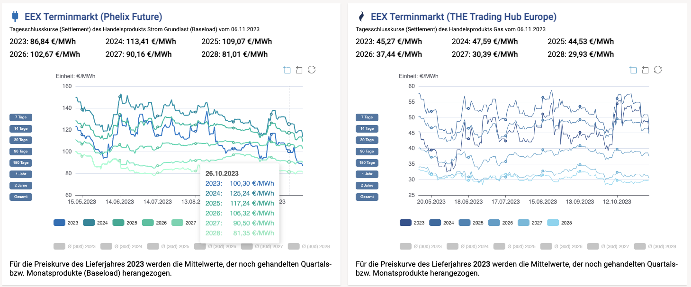
Task: Toggle the Ø (30d) 2023 average on the gas chart
Action: click(x=422, y=246)
